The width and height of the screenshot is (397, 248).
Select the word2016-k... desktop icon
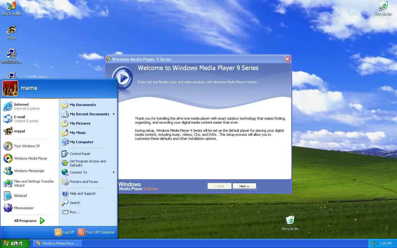[11, 56]
